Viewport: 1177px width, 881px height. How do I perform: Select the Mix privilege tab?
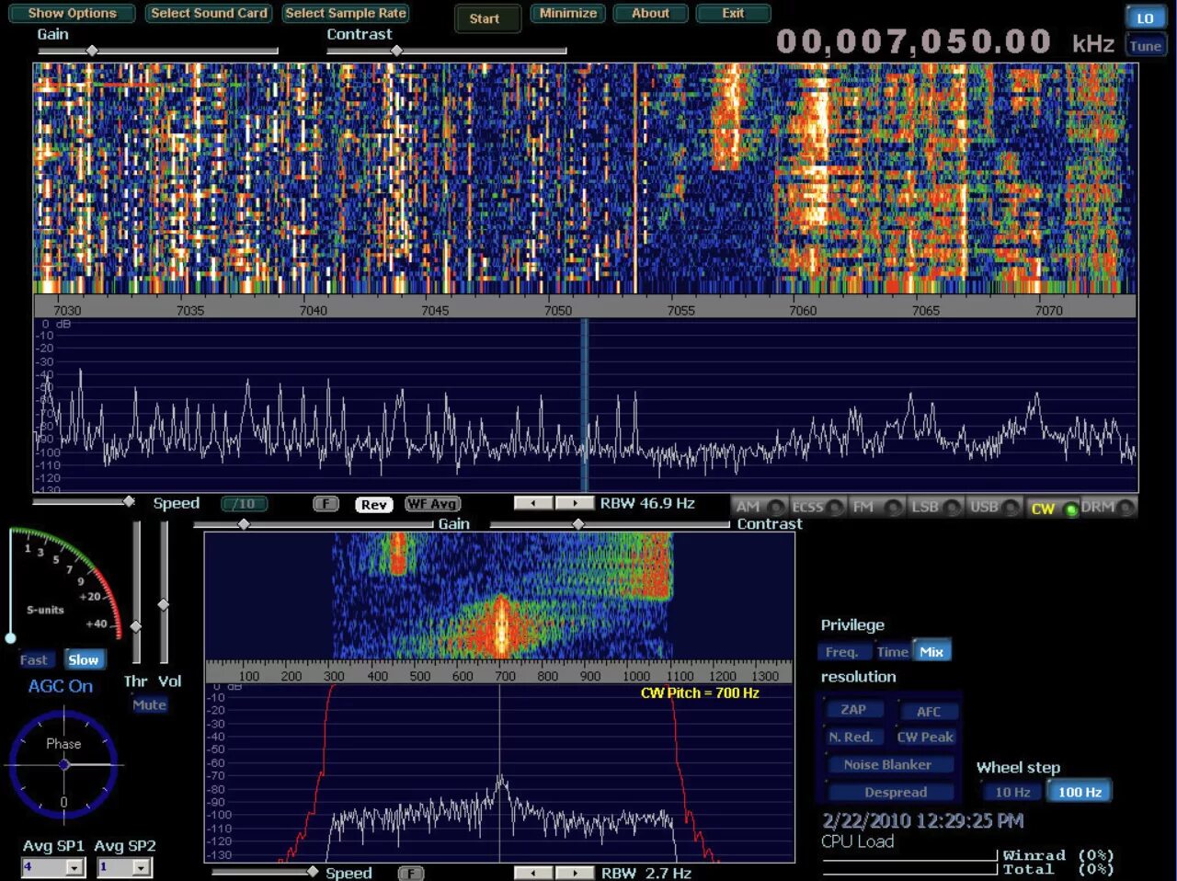click(x=931, y=650)
